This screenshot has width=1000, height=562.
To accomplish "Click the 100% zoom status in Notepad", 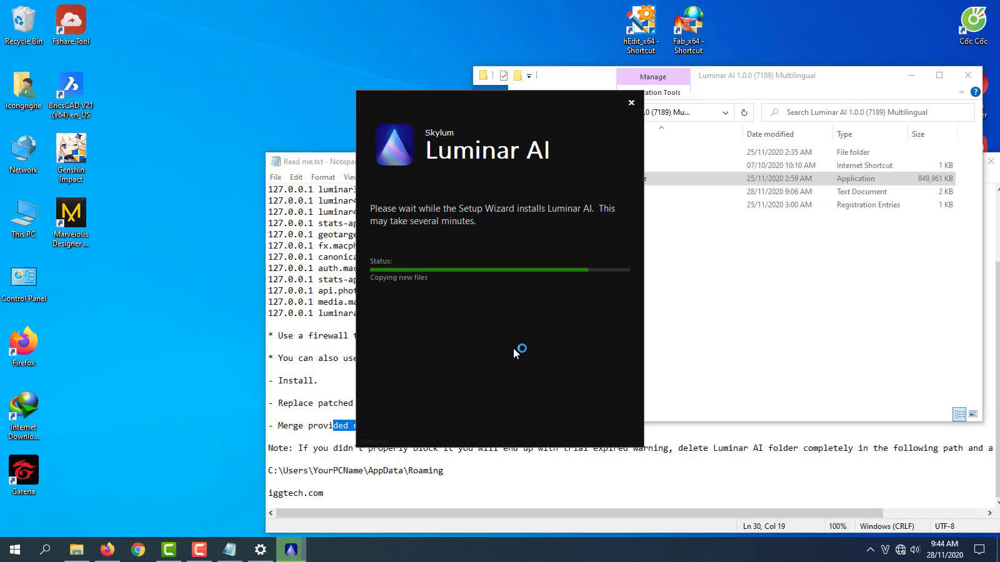I will click(837, 526).
